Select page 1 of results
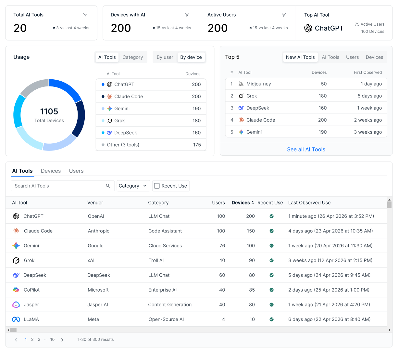The height and width of the screenshot is (353, 398). 26,339
